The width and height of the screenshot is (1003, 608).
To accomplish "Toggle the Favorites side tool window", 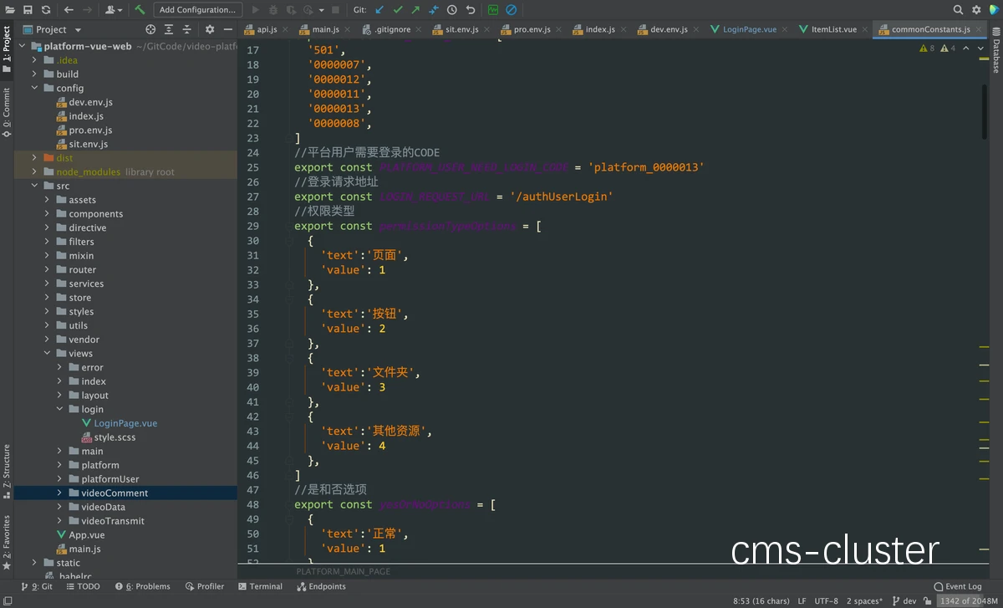I will tap(7, 542).
